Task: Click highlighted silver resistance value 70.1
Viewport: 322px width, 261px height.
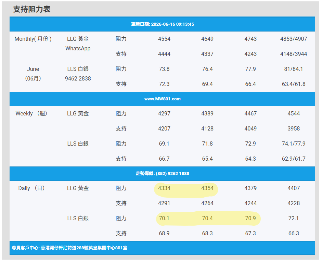Action: coord(164,218)
